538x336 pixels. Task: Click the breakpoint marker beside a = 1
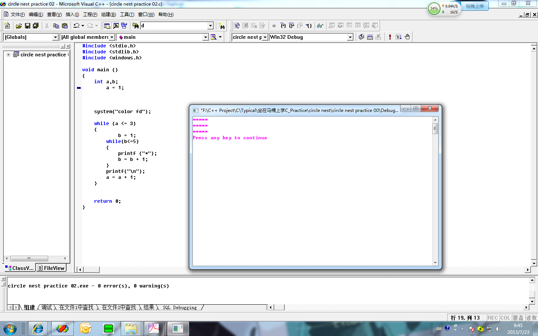click(x=79, y=88)
